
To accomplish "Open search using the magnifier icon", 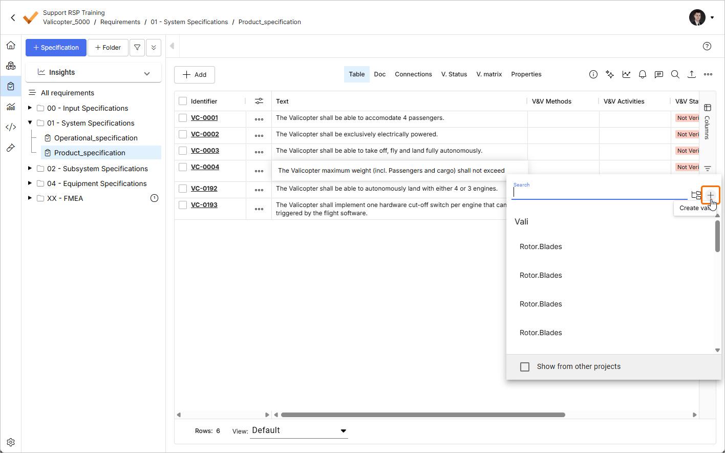I will point(675,74).
